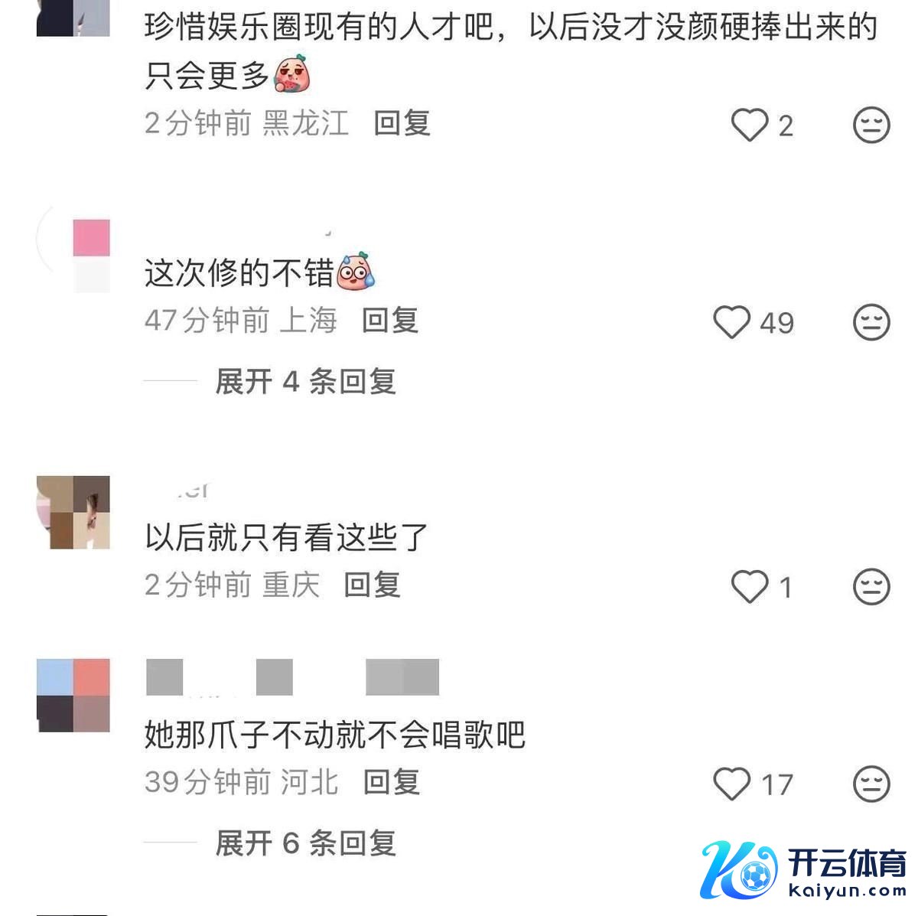This screenshot has height=916, width=918.
Task: Open the Chongqing commenter's avatar
Action: (73, 513)
